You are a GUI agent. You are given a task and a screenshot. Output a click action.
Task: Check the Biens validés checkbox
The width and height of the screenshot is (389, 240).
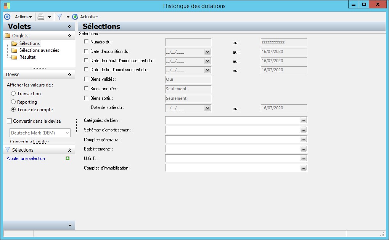click(x=86, y=79)
